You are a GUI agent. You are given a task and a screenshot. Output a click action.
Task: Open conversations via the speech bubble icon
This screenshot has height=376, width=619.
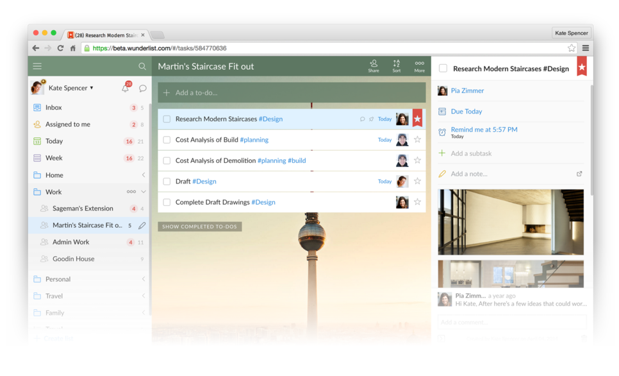[142, 87]
